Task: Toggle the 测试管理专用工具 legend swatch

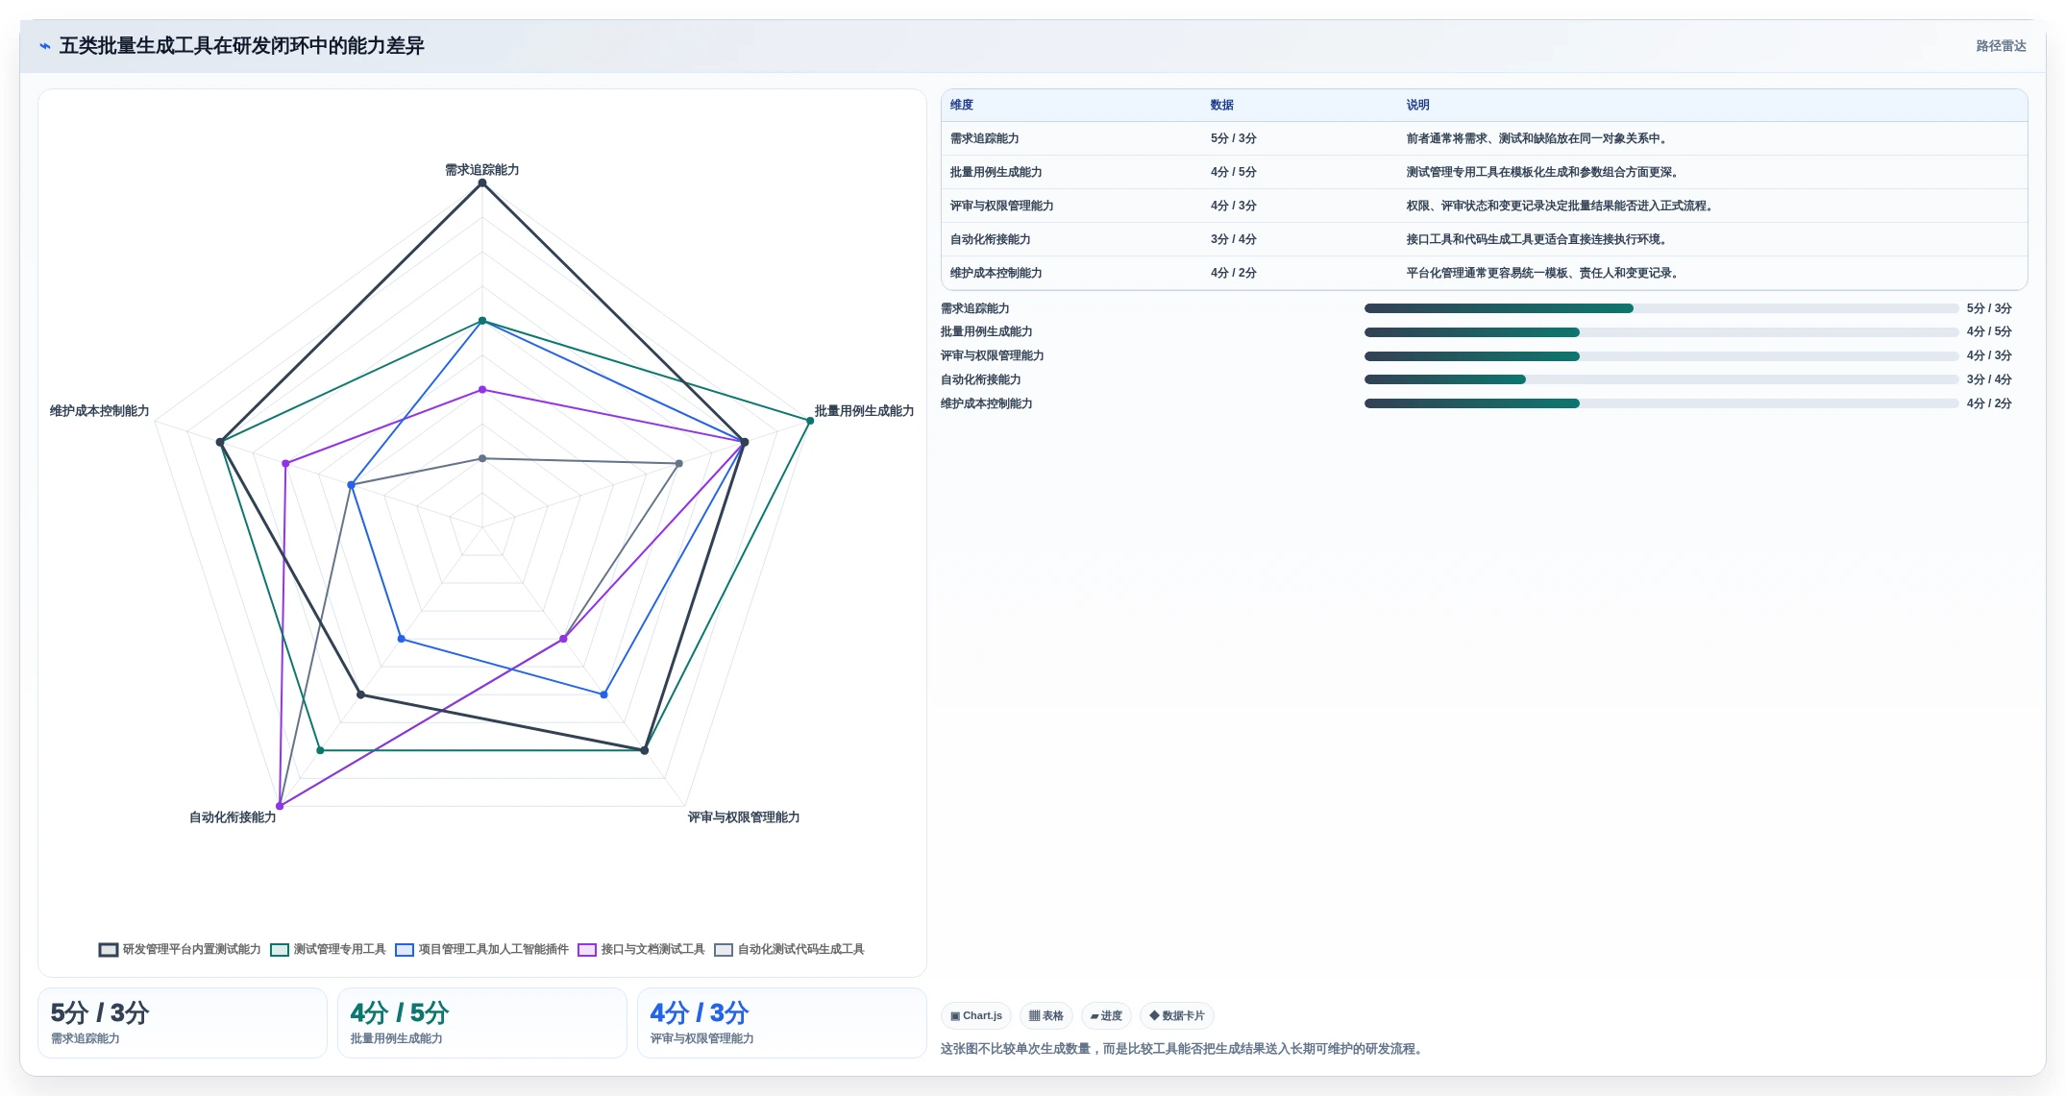Action: click(280, 950)
